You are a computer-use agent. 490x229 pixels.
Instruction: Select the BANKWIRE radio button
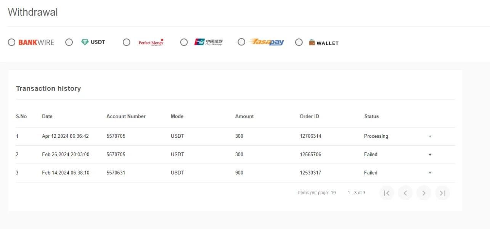pos(11,42)
